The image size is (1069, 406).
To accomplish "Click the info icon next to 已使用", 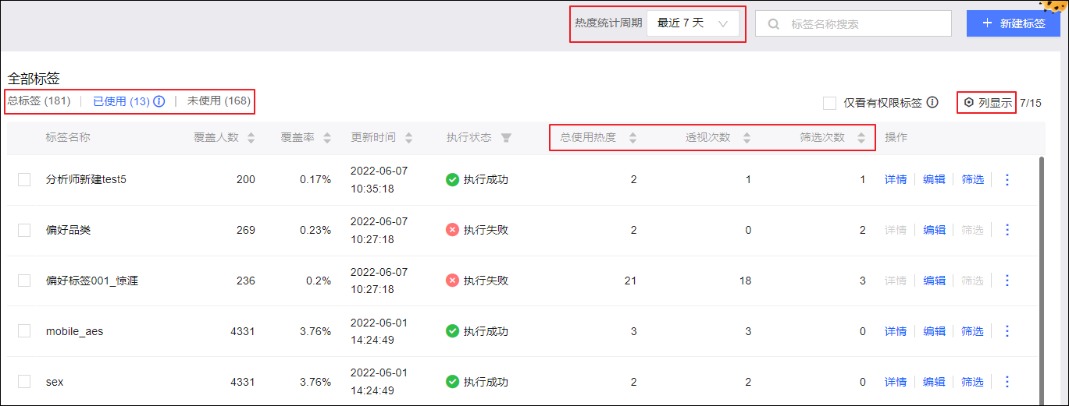I will (x=159, y=101).
